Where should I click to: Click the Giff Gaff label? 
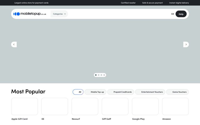coord(106,119)
